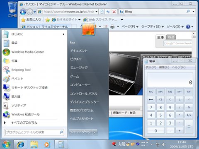
Task: Click the volume speaker icon in system tray
Action: tap(163, 144)
